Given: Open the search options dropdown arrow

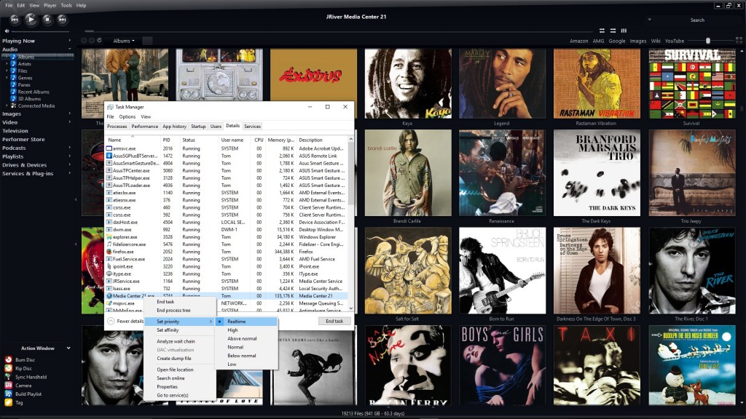Looking at the screenshot, I should [x=649, y=20].
